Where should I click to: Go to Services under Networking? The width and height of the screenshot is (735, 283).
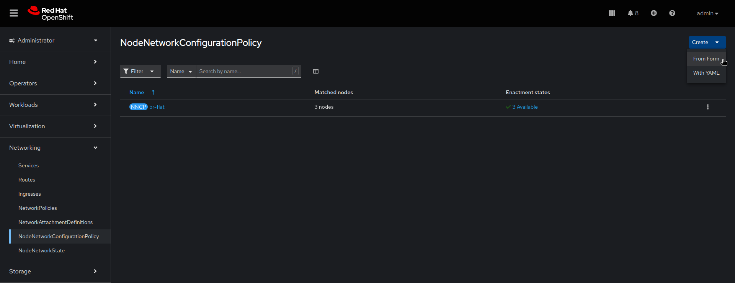click(x=28, y=166)
